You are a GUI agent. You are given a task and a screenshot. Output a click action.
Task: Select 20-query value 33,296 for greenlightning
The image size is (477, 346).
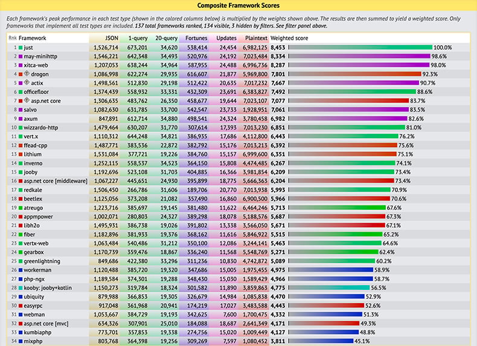point(169,261)
